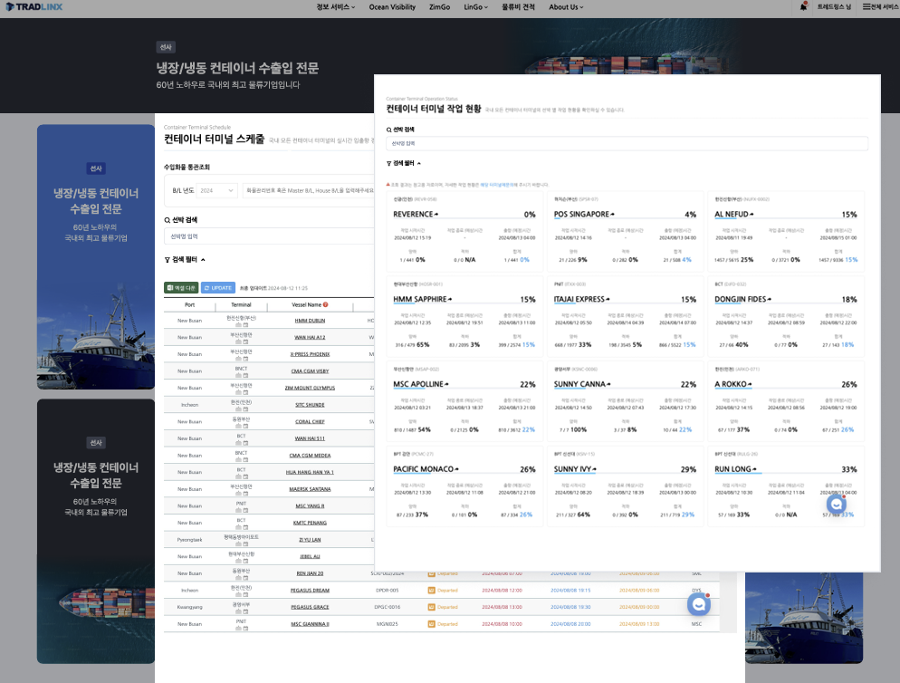This screenshot has height=683, width=900.
Task: Click the Kwangyang port cell
Action: point(189,607)
